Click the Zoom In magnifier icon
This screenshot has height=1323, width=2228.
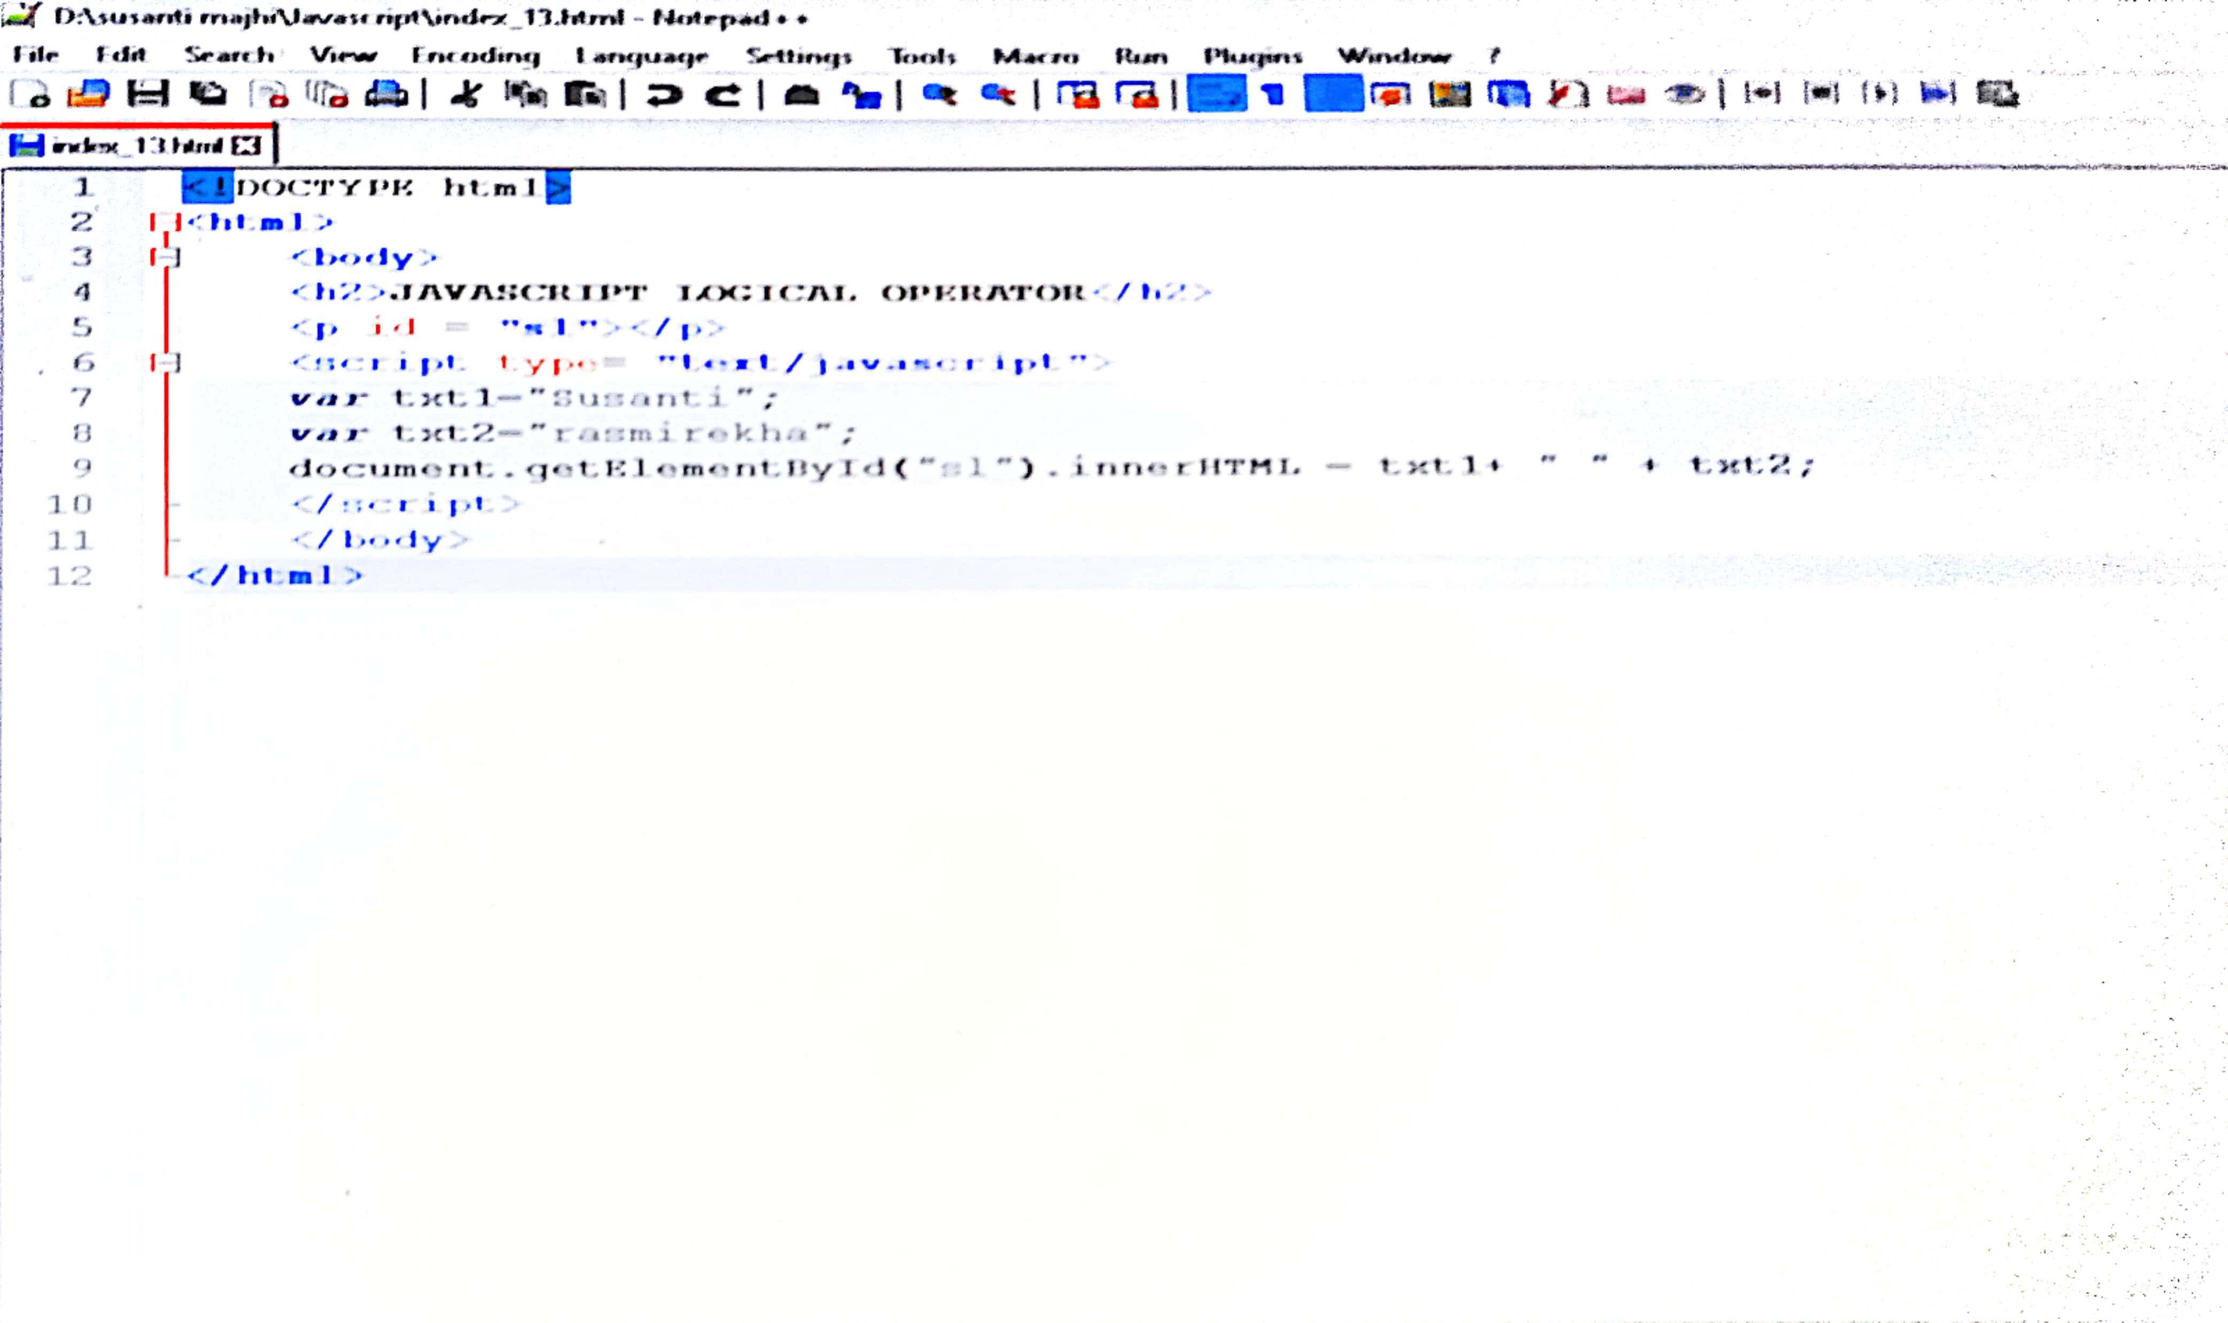pyautogui.click(x=939, y=94)
